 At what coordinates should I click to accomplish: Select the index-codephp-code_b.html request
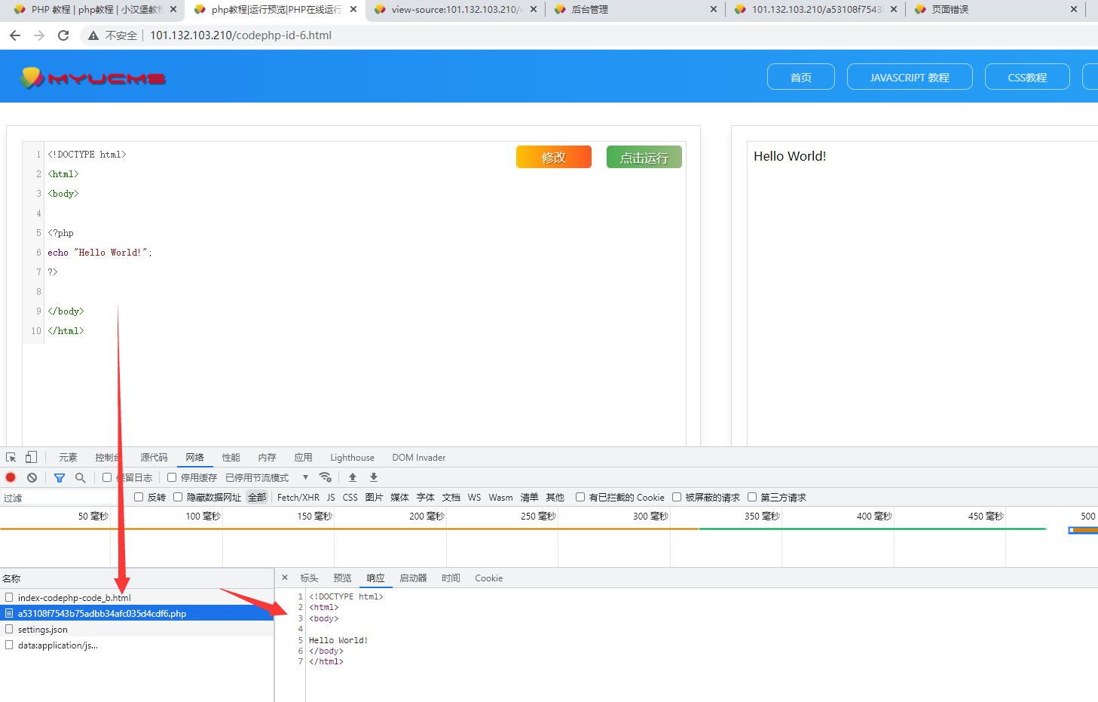[x=136, y=597]
